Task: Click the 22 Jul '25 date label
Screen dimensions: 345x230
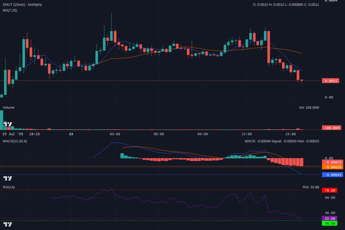Action: click(x=12, y=134)
